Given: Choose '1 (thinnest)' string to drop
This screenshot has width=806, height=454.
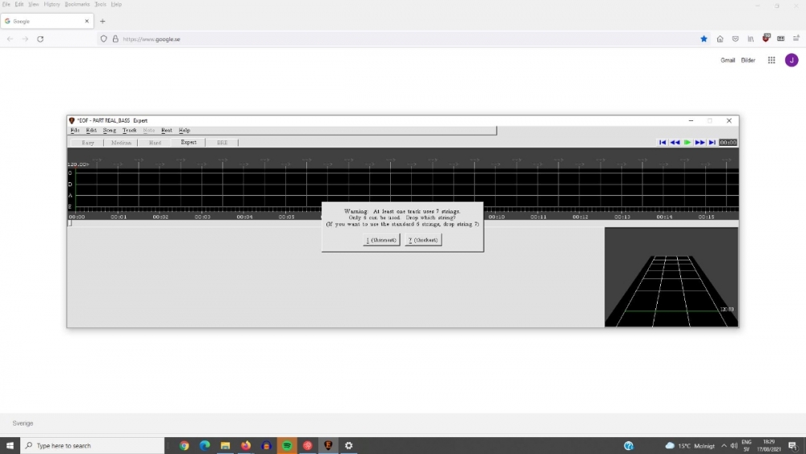Looking at the screenshot, I should pyautogui.click(x=381, y=240).
